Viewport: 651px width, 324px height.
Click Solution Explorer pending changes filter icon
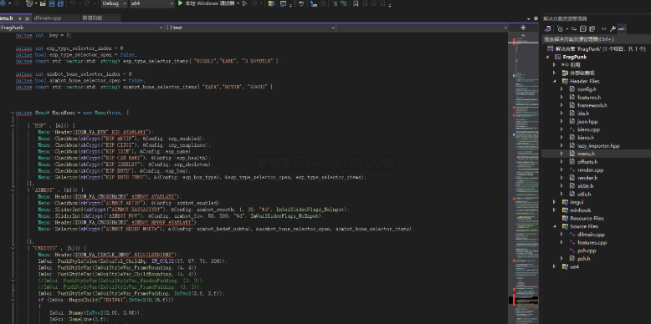[x=561, y=29]
